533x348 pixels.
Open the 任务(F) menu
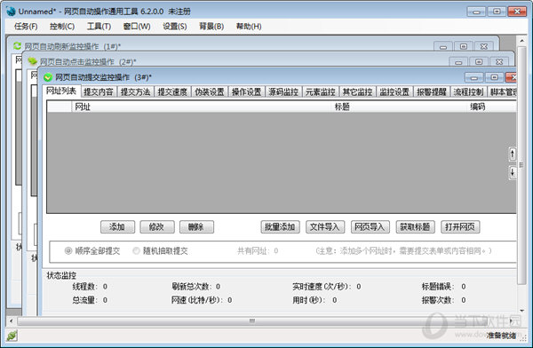tap(26, 26)
